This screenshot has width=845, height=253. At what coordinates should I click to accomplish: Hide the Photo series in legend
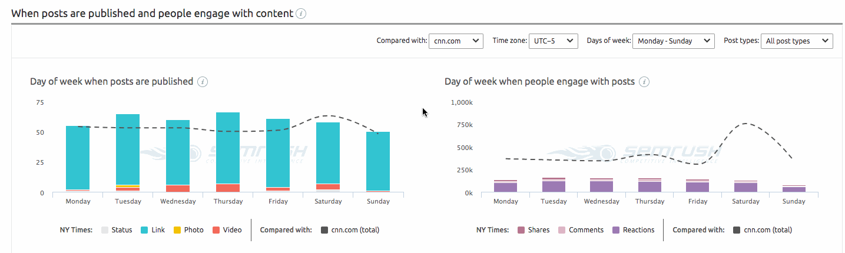click(188, 230)
